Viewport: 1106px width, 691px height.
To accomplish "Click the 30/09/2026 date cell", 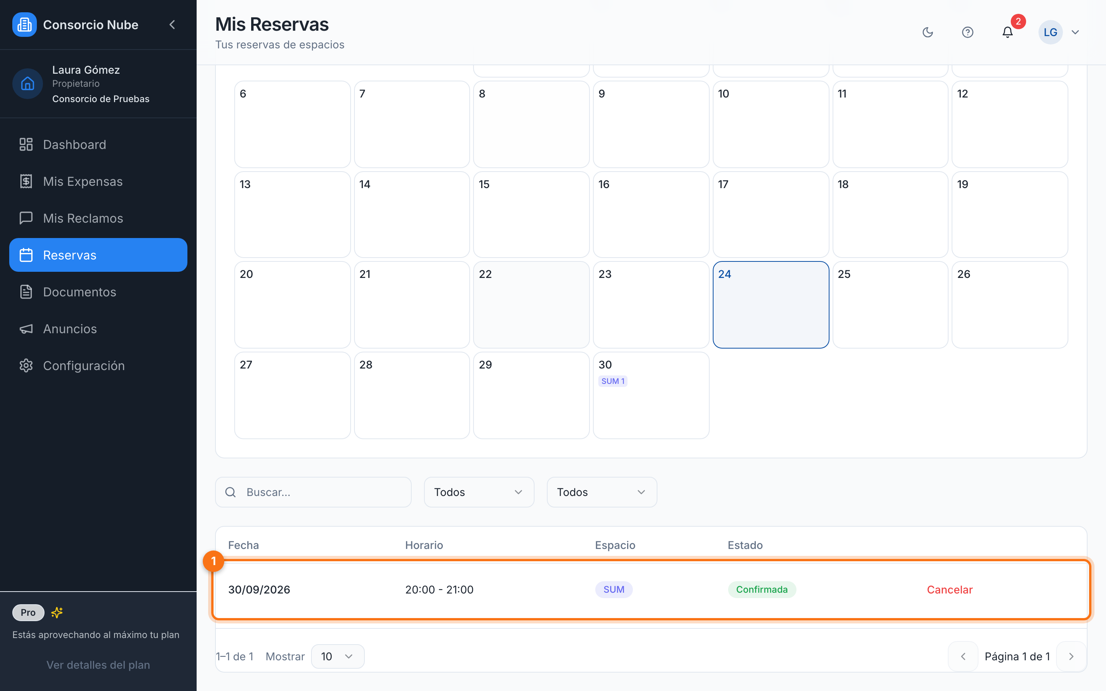I will (259, 590).
